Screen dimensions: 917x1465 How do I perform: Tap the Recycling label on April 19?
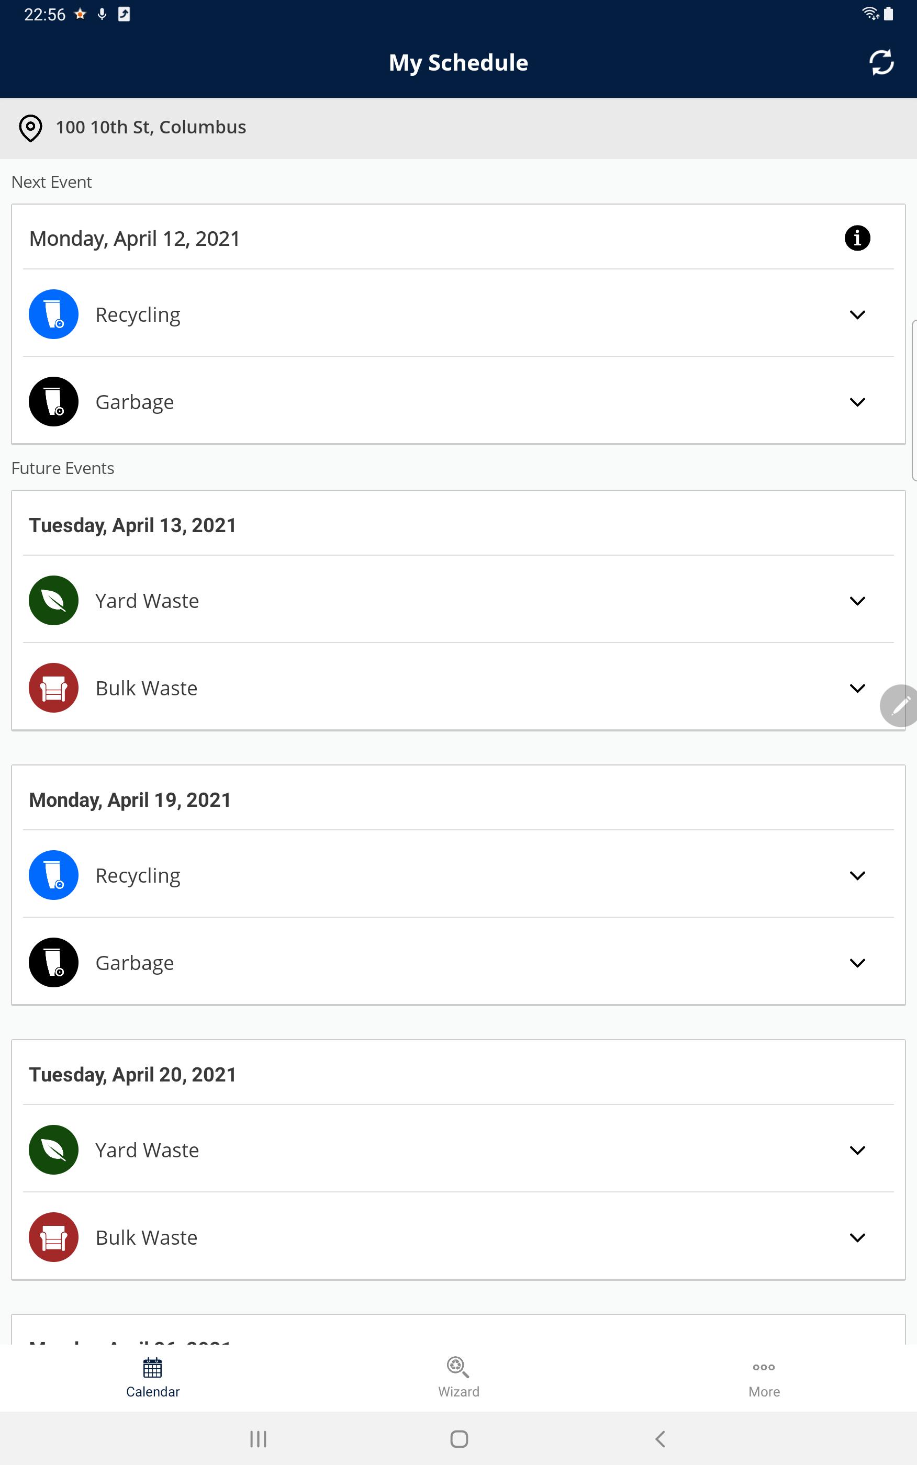tap(138, 876)
